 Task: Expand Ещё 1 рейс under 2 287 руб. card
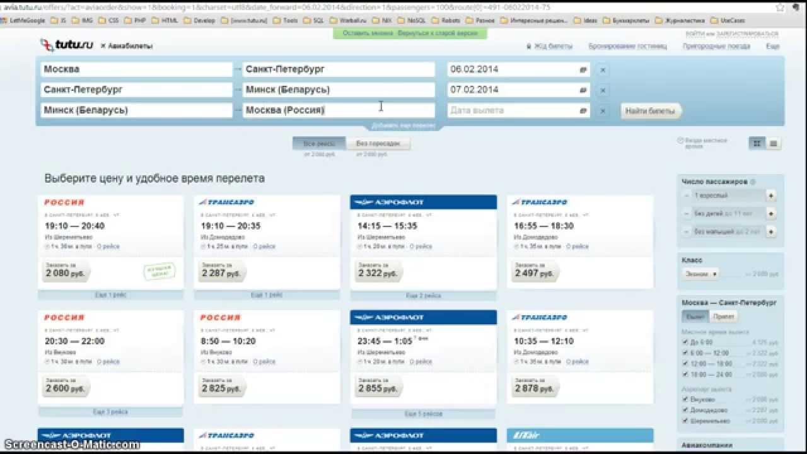click(x=266, y=294)
